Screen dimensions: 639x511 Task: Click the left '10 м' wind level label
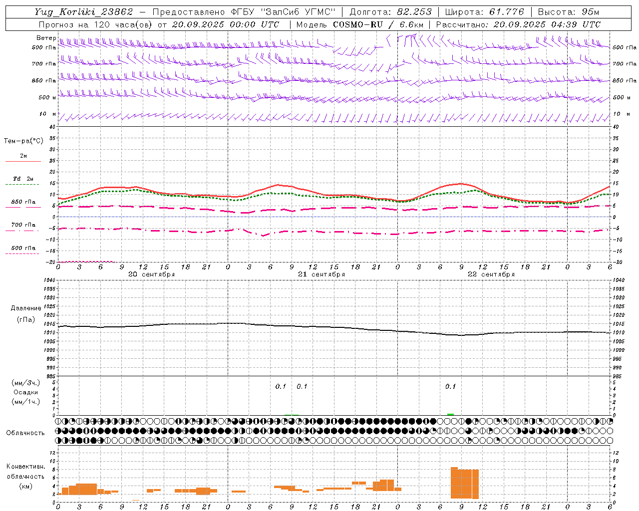click(48, 114)
